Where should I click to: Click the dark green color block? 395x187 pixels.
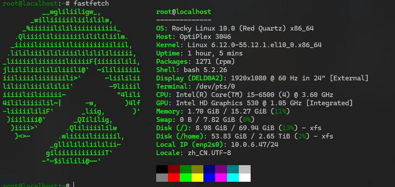[185, 169]
